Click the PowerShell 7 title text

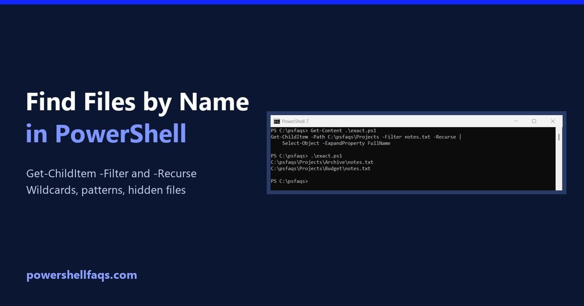(x=295, y=121)
